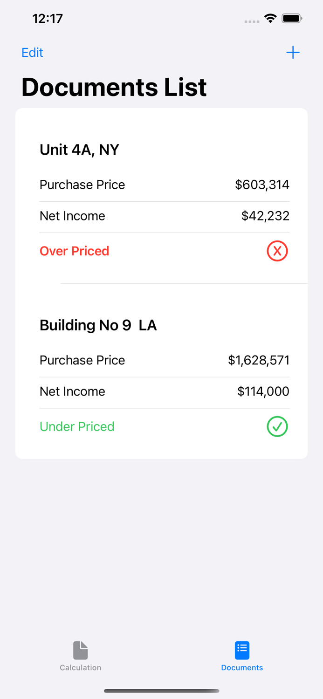Viewport: 323px width, 699px height.
Task: Tap the red X icon next to Over Priced
Action: [x=277, y=251]
